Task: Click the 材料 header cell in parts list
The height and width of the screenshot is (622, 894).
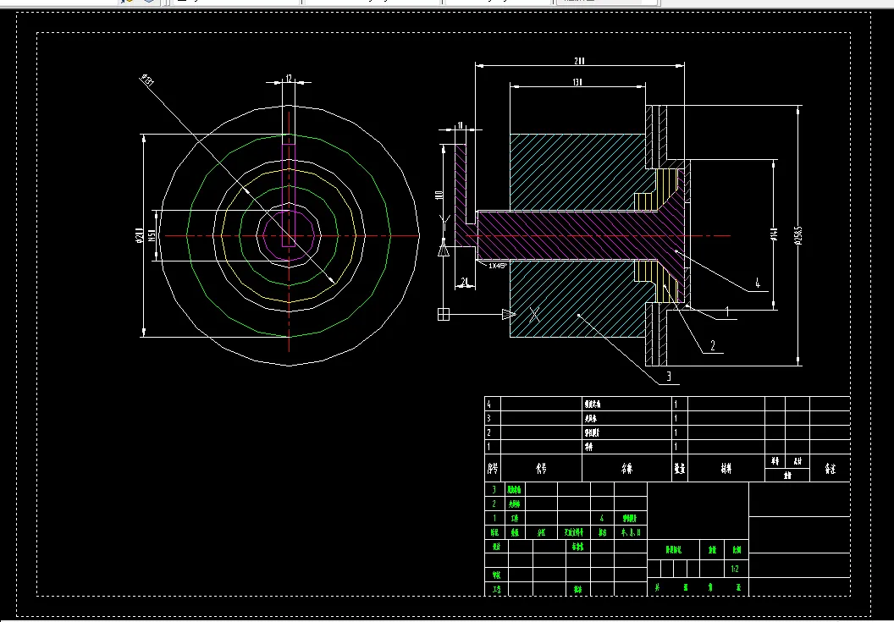Action: click(726, 469)
